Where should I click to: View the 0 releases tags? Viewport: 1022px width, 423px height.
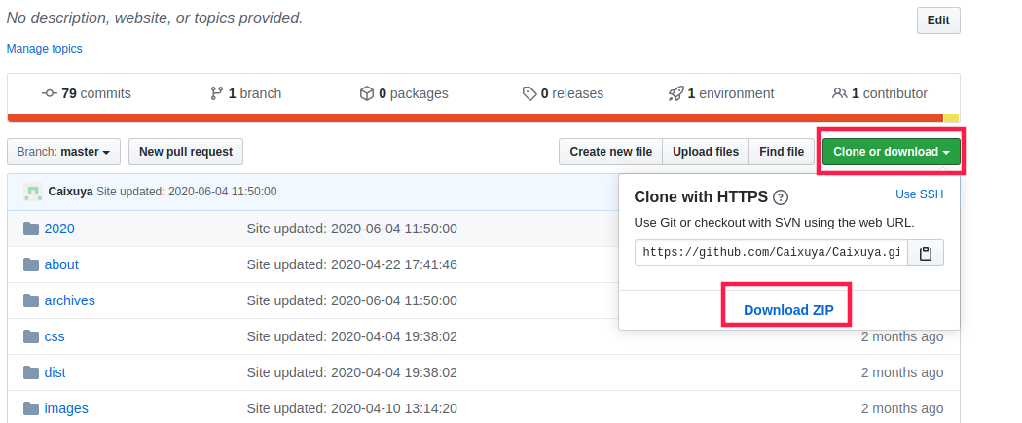pyautogui.click(x=564, y=93)
